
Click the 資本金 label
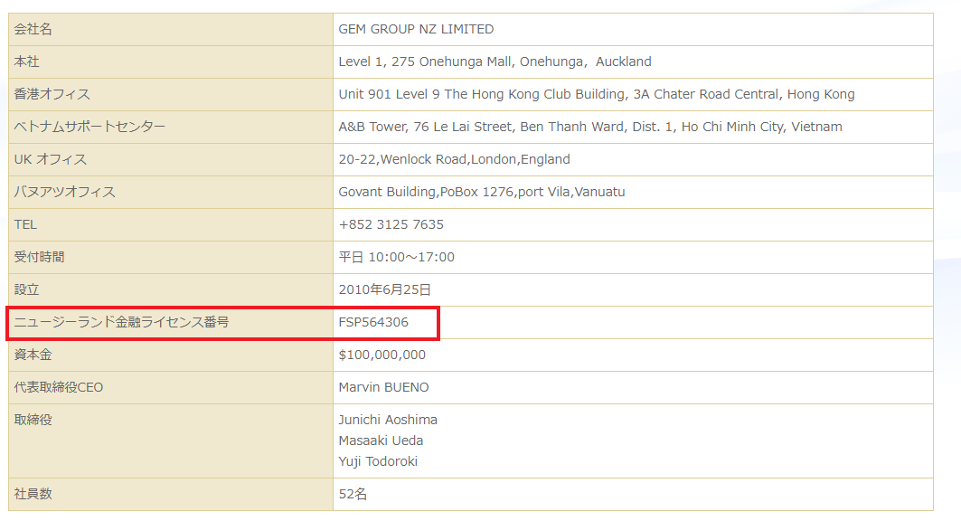click(x=33, y=355)
